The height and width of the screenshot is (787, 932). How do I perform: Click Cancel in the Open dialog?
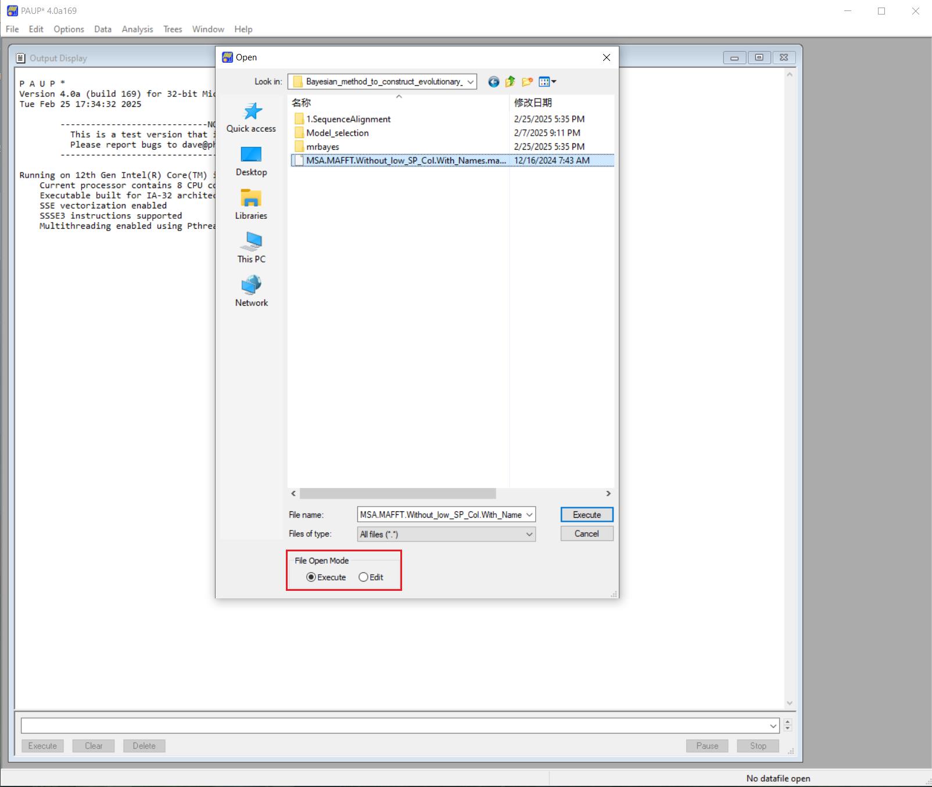point(587,534)
